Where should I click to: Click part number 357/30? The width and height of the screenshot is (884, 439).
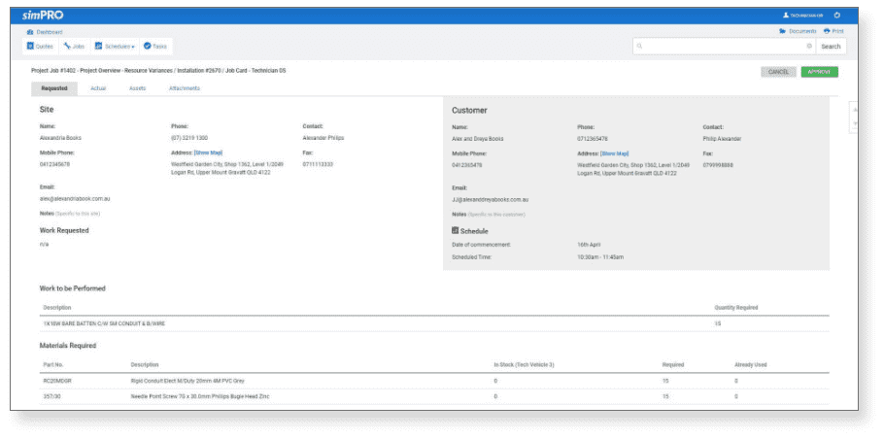pyautogui.click(x=51, y=396)
